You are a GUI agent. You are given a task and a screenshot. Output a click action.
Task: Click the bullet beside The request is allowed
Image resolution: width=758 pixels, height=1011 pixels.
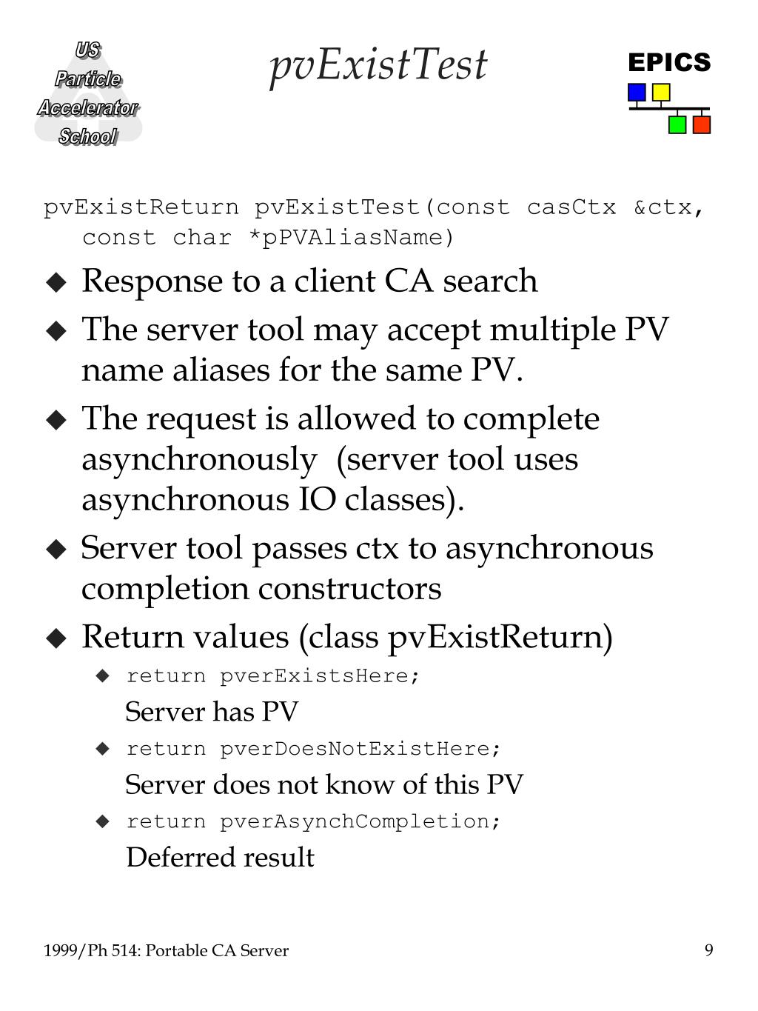(56, 420)
